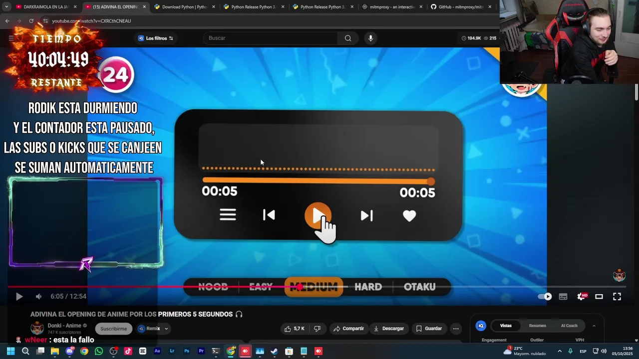This screenshot has width=639, height=359.
Task: Go back with the browser arrow
Action: [x=7, y=21]
